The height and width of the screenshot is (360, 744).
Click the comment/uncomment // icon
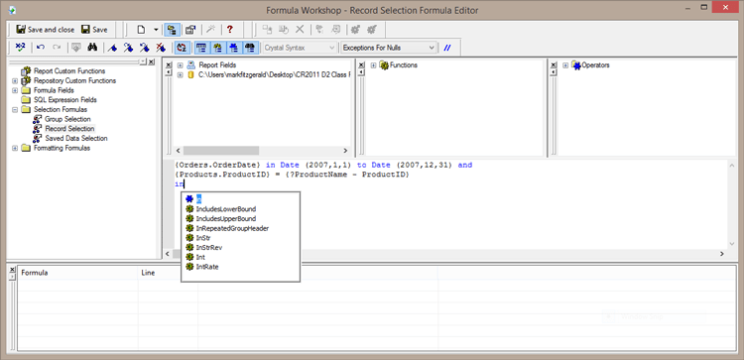(447, 48)
